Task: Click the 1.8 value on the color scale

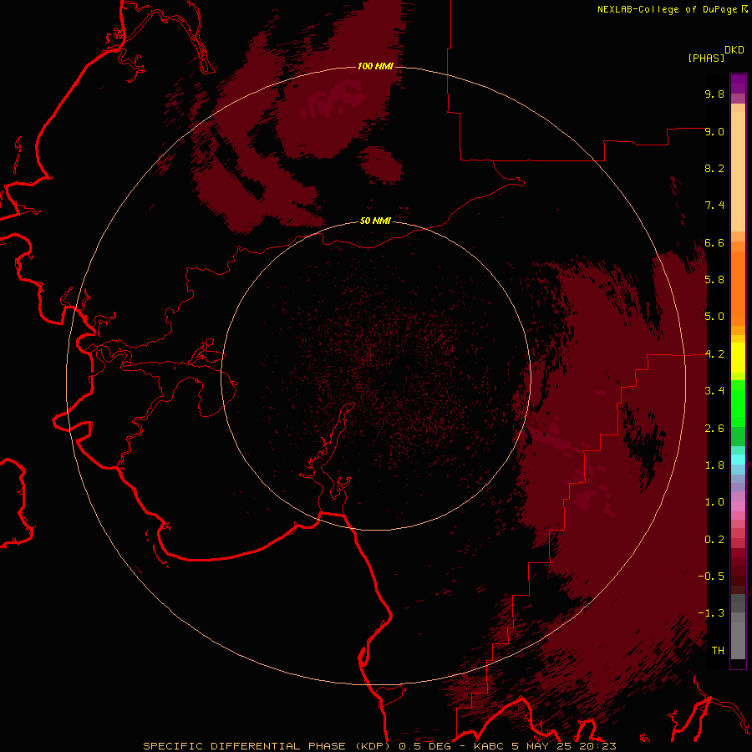Action: pos(714,465)
